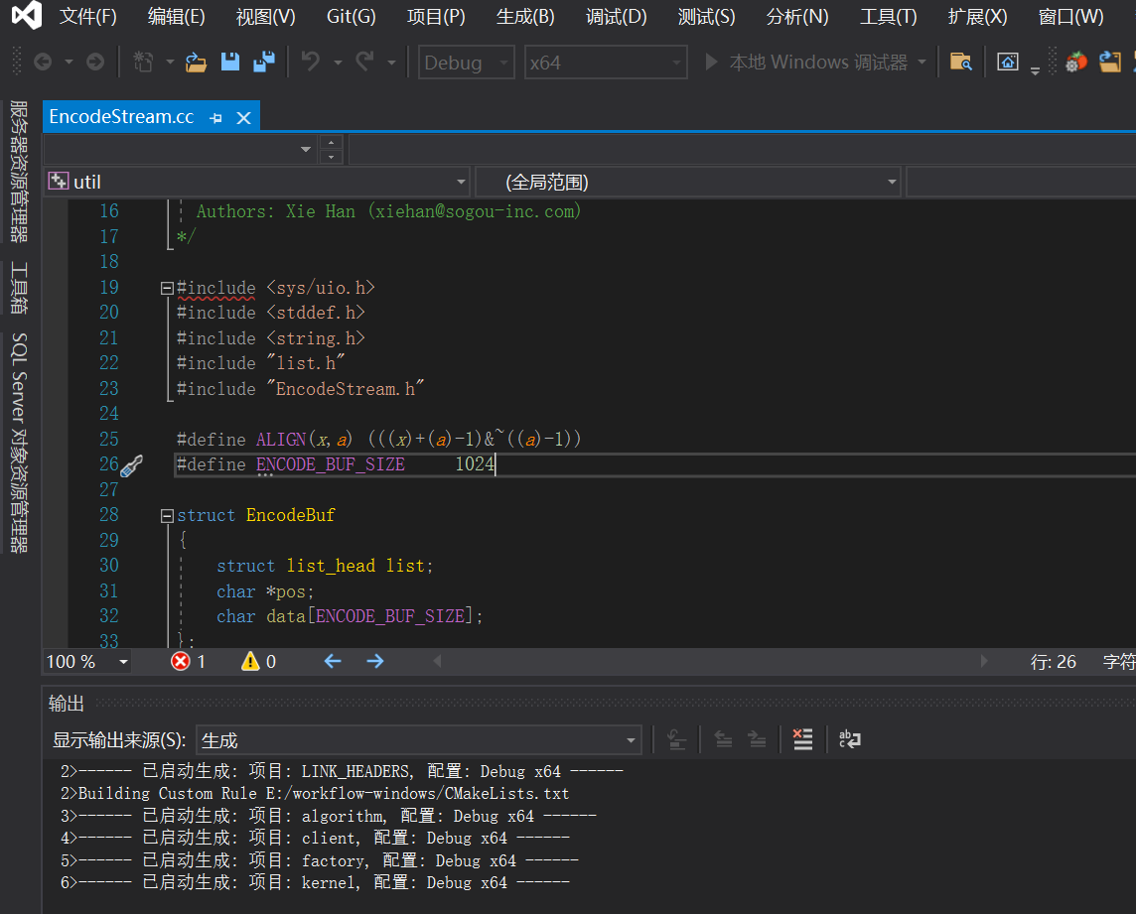
Task: Click the Save All files icon
Action: [263, 61]
